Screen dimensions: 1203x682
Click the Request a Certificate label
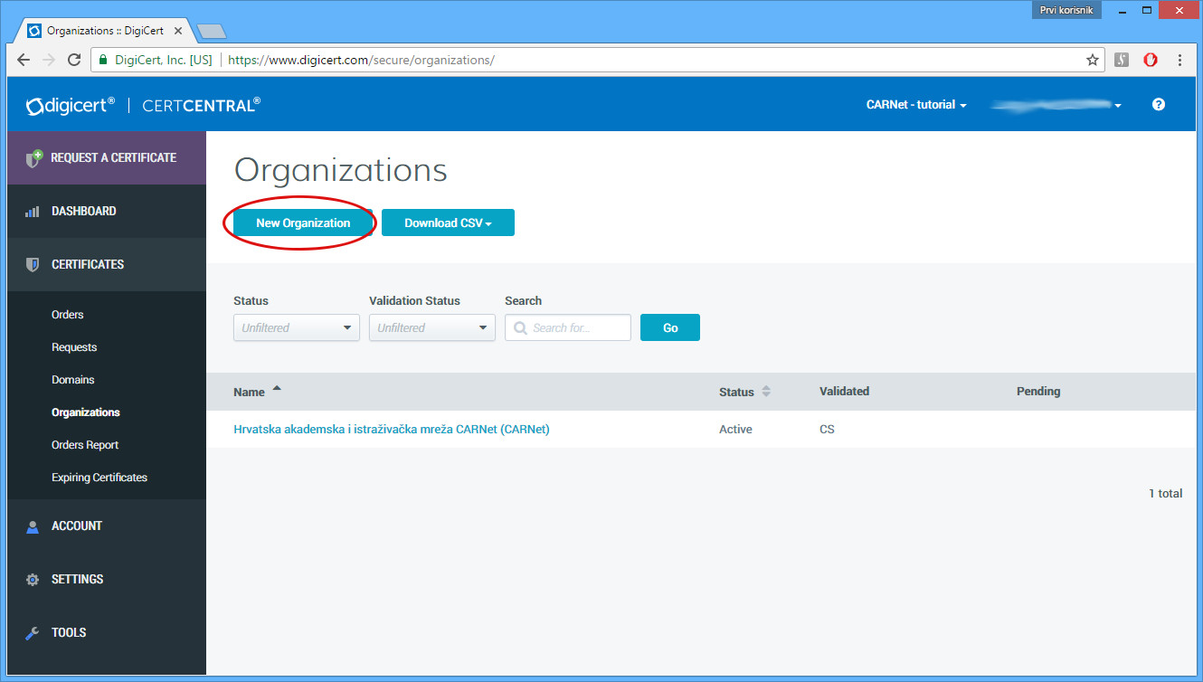pyautogui.click(x=114, y=157)
